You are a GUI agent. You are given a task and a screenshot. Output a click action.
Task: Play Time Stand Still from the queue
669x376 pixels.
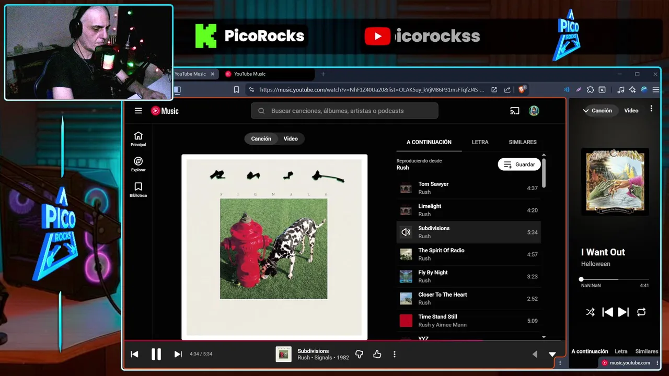(469, 321)
